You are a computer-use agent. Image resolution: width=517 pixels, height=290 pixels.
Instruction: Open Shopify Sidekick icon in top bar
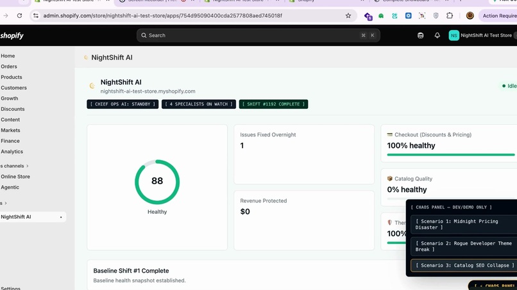coord(420,35)
